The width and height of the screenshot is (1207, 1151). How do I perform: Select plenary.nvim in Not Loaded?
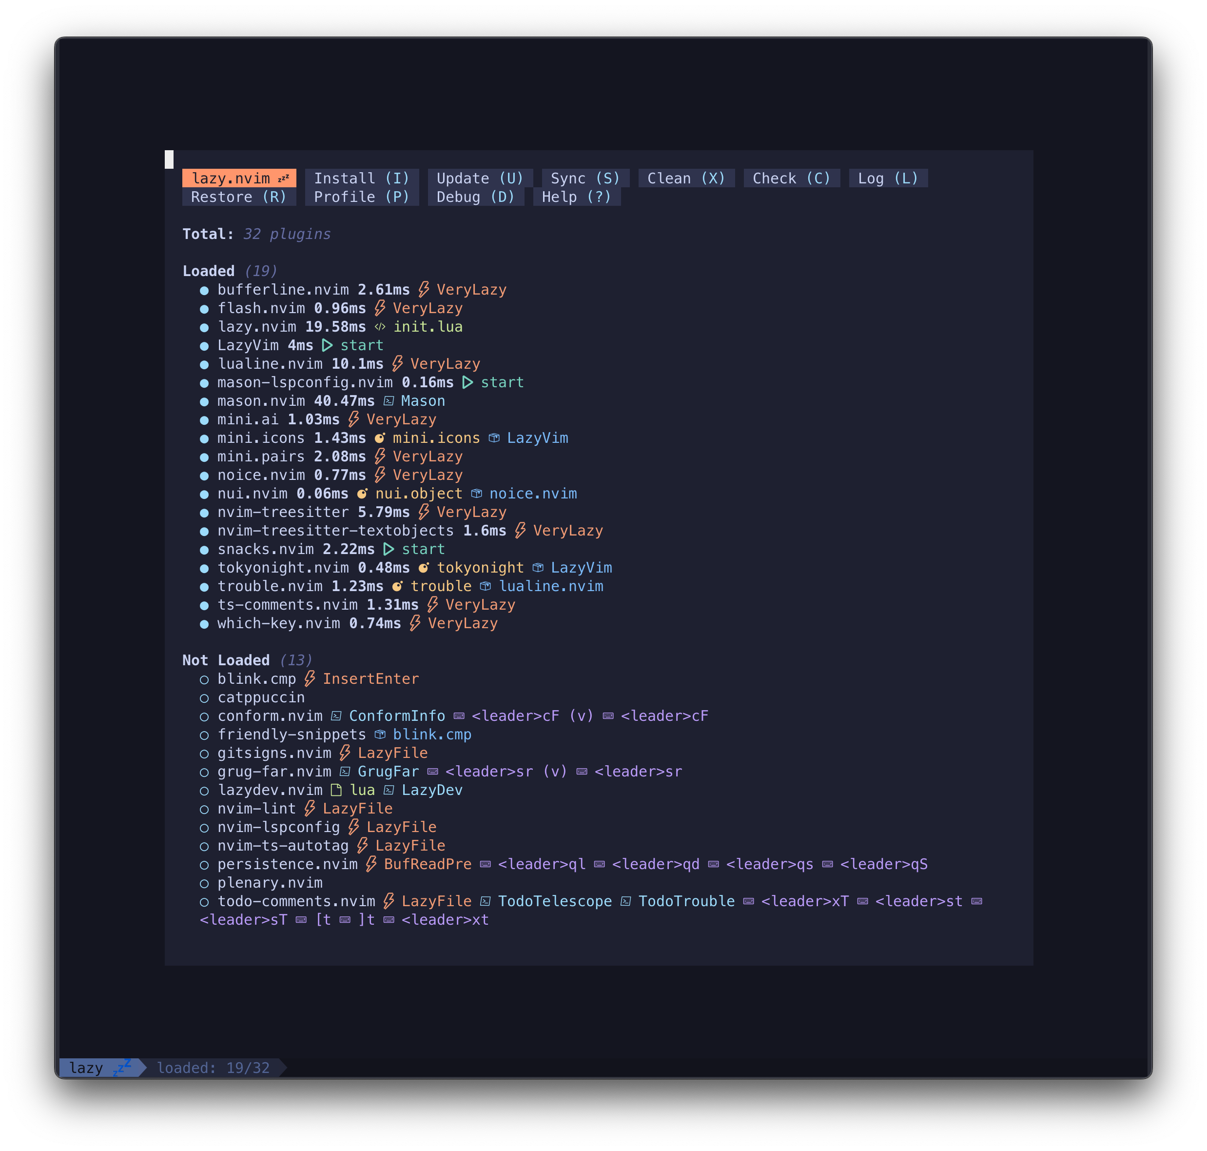270,883
